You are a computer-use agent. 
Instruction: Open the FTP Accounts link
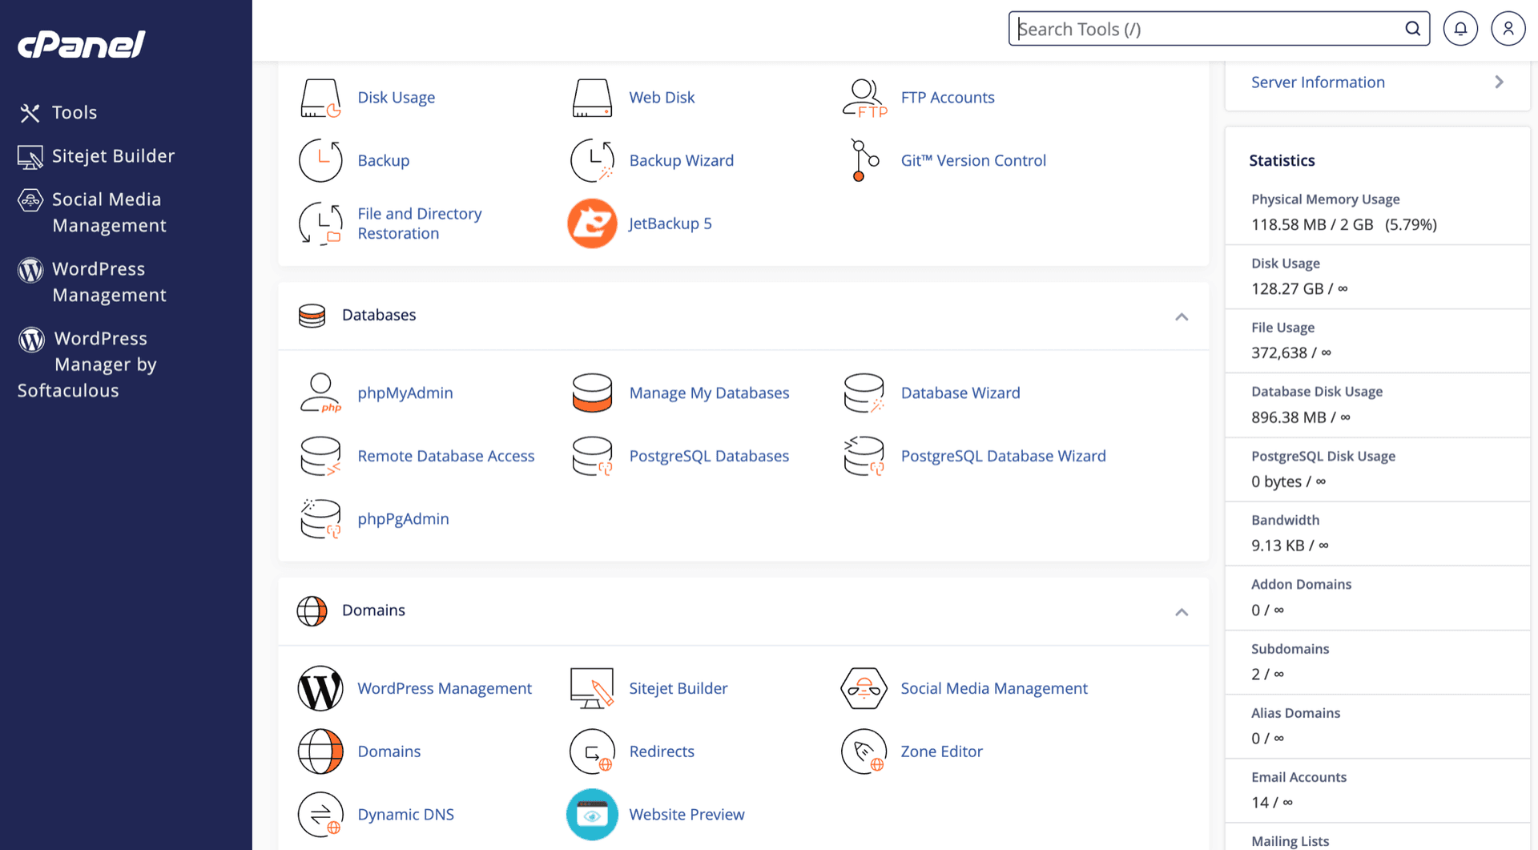948,98
